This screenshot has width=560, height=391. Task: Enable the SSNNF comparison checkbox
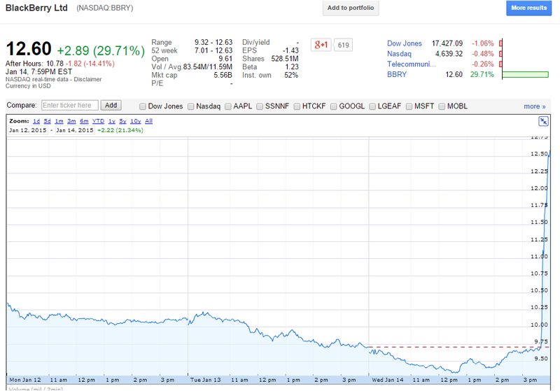pyautogui.click(x=260, y=106)
